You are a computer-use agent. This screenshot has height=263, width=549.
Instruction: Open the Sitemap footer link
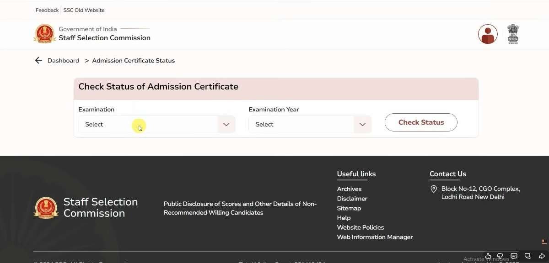pos(349,208)
